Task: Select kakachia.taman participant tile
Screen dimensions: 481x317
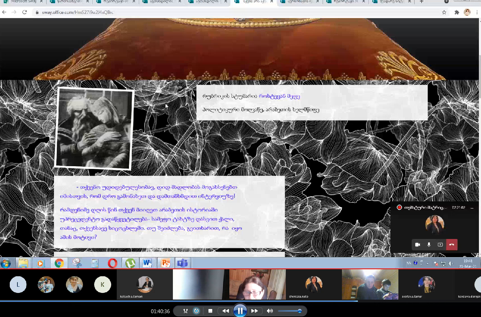Action: [x=145, y=284]
